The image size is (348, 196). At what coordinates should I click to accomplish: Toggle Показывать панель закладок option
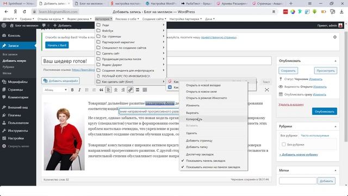pos(206,161)
